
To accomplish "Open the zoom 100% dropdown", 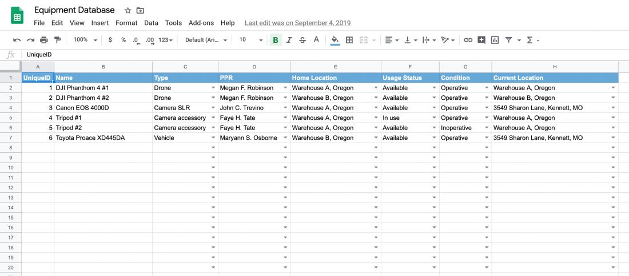I will tap(85, 40).
